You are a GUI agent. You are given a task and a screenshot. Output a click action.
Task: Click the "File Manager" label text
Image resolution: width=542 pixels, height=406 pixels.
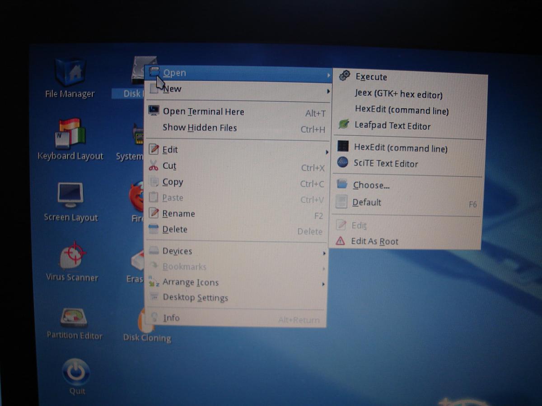(x=70, y=94)
